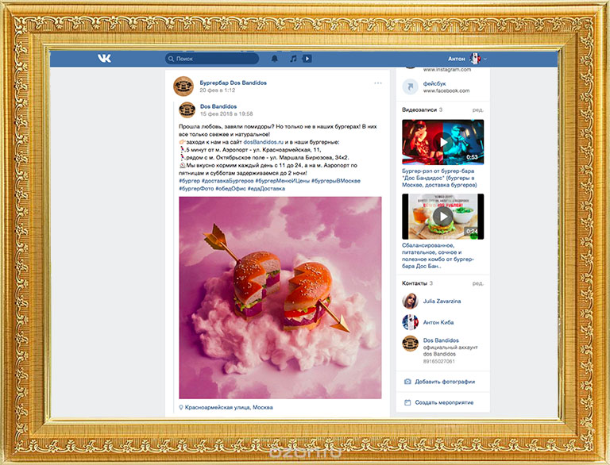Click the location pin under the post
610x465 pixels.
181,407
